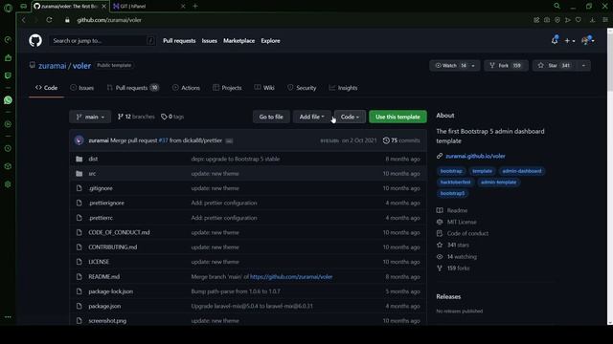Click the admin-dashboard topic tag
The width and height of the screenshot is (613, 344).
(x=522, y=171)
